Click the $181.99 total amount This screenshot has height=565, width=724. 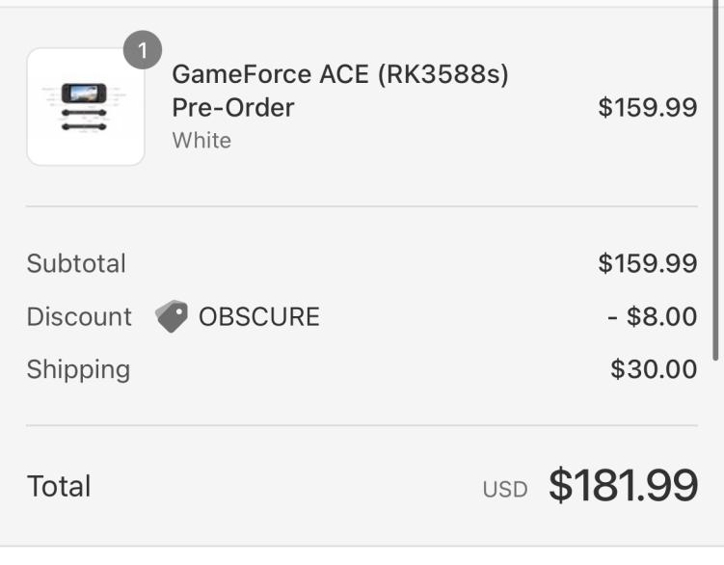tap(623, 485)
